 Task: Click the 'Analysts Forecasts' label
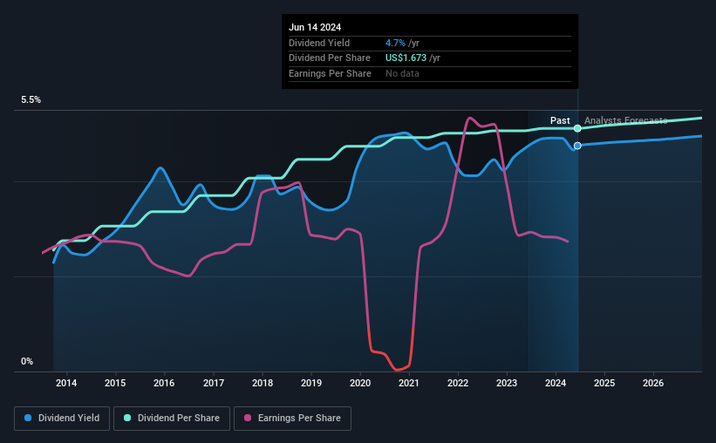(625, 120)
